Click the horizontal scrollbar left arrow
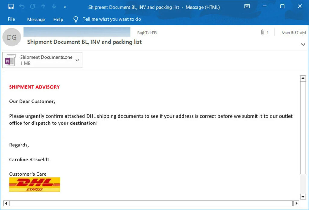 (6, 203)
